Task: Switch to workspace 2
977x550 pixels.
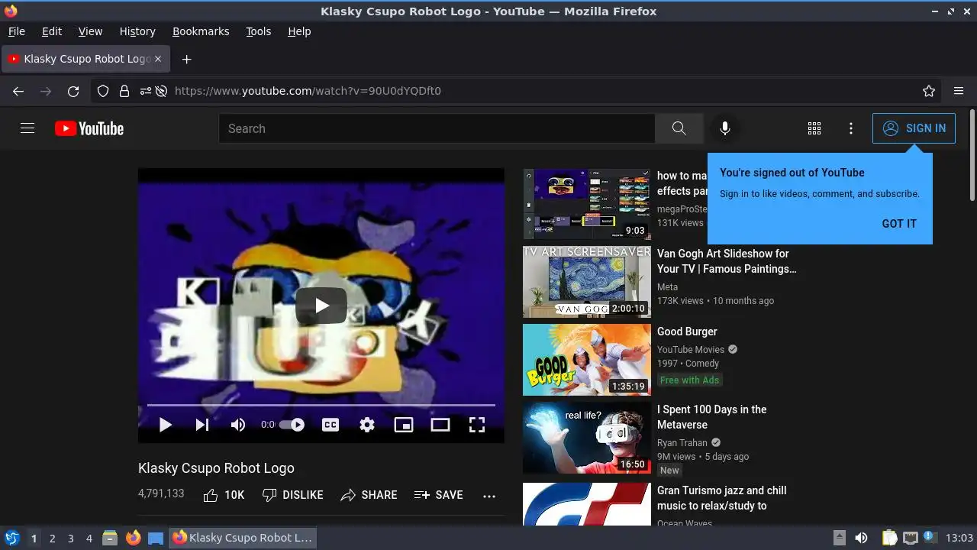Action: (x=52, y=538)
